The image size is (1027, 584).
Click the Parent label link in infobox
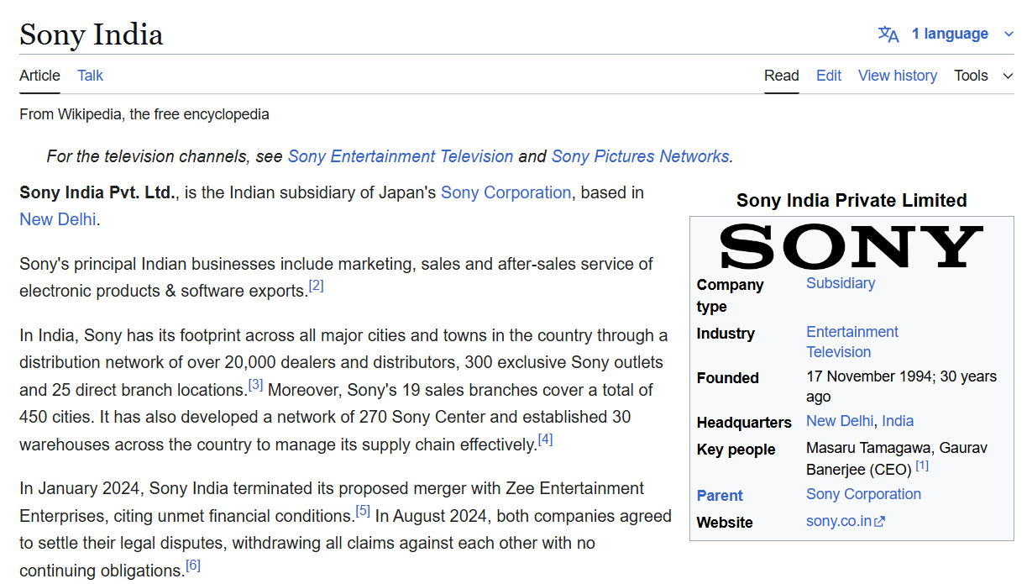tap(720, 495)
